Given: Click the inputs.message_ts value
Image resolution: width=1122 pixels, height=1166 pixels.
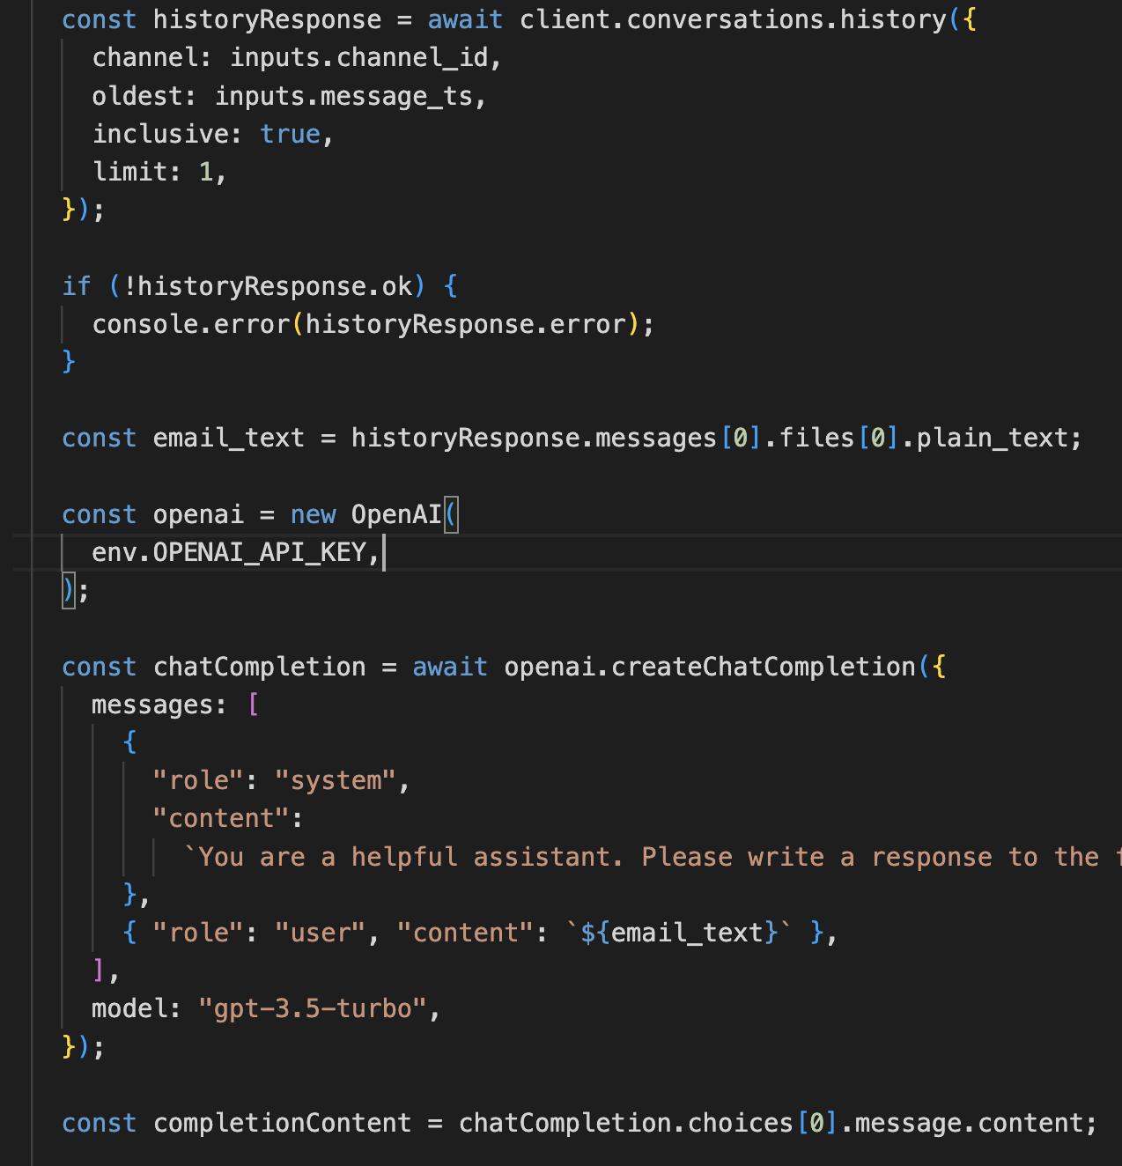Looking at the screenshot, I should click(343, 96).
